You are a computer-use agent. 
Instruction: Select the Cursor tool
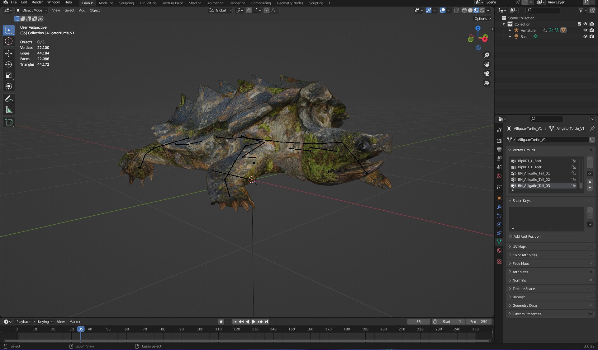pyautogui.click(x=9, y=41)
